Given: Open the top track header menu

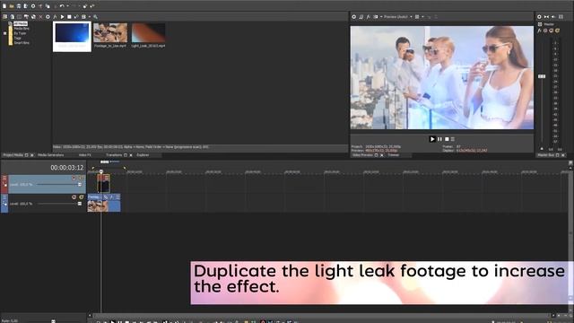Looking at the screenshot, I should click(x=4, y=178).
